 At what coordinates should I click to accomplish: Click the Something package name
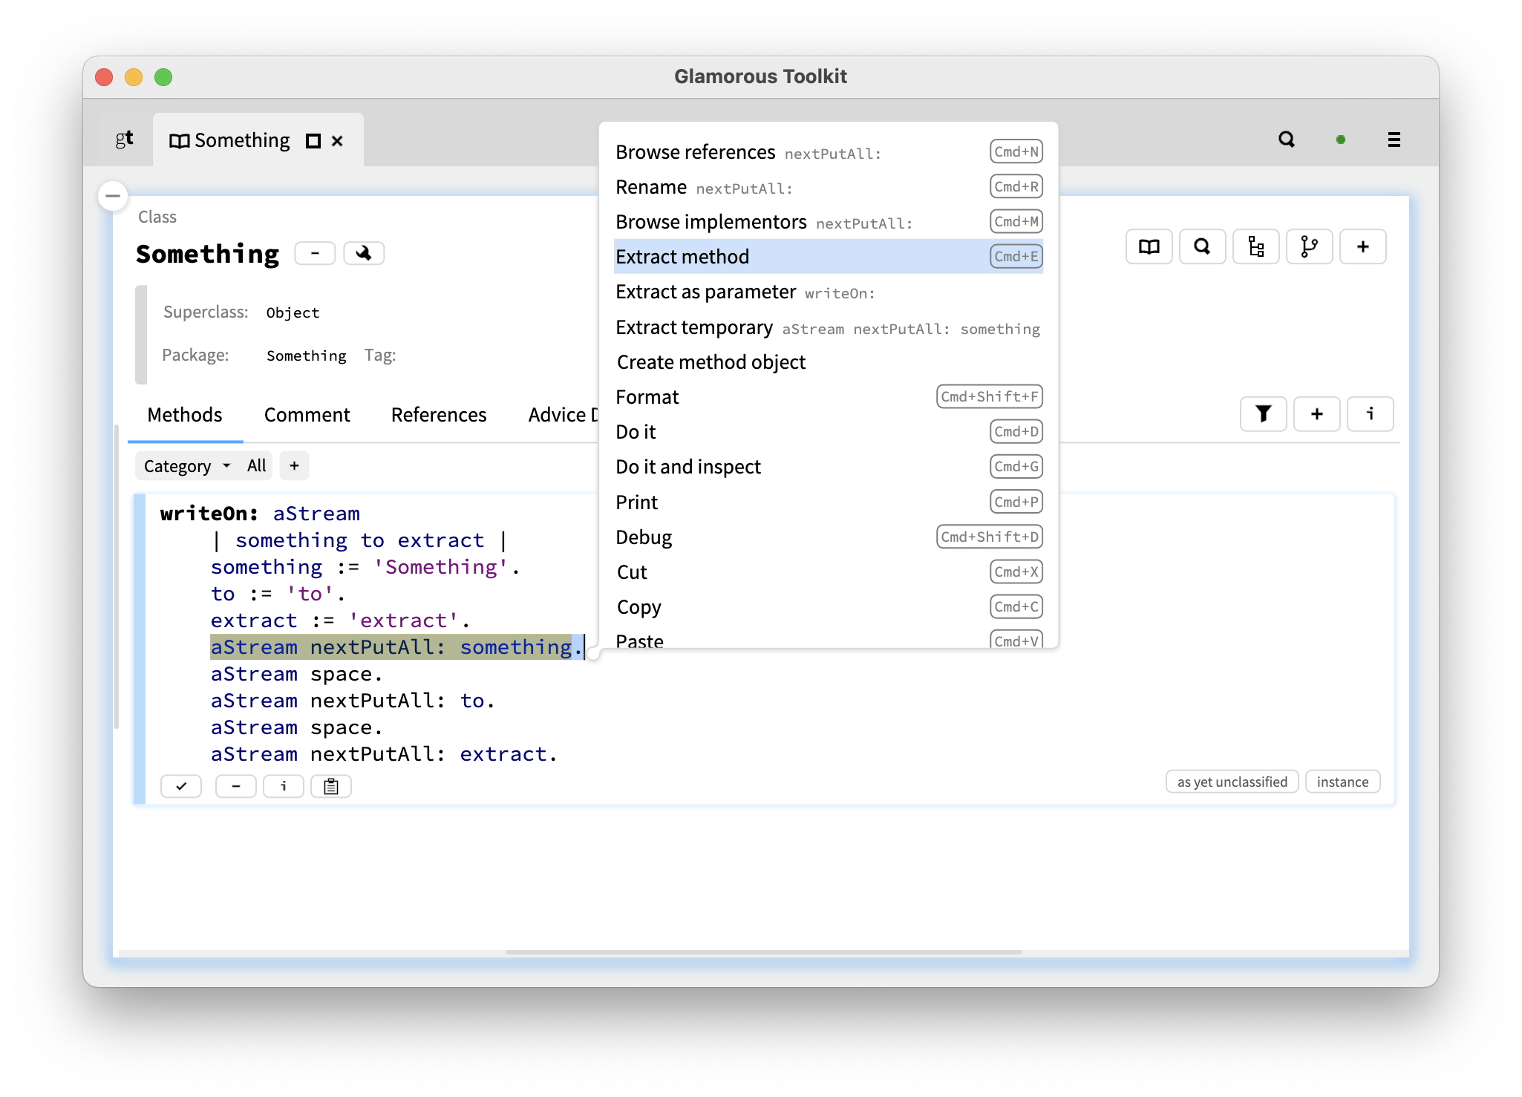click(x=306, y=356)
